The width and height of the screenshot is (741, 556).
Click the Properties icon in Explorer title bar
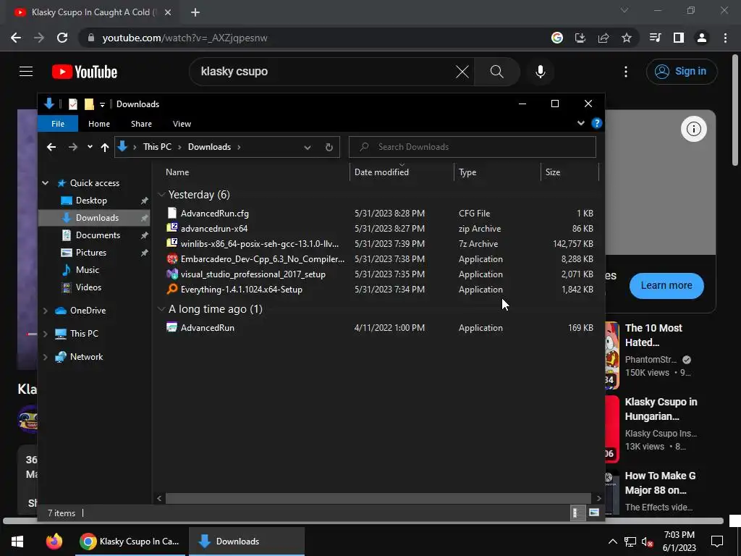click(x=73, y=104)
